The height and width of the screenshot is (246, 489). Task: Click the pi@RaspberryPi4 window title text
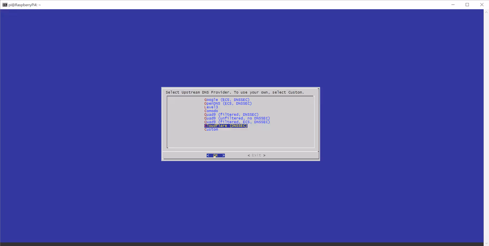[x=25, y=5]
